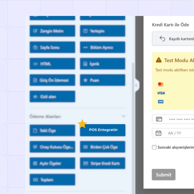Select the POS Entegratör field
The image size is (194, 194).
tap(102, 130)
